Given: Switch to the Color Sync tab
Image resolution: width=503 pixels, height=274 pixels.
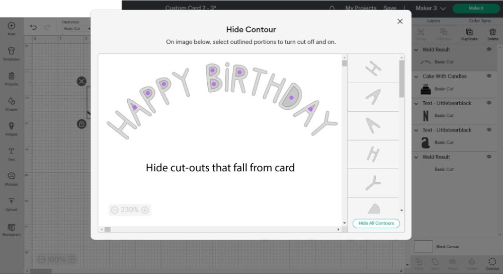Looking at the screenshot, I should (x=479, y=21).
